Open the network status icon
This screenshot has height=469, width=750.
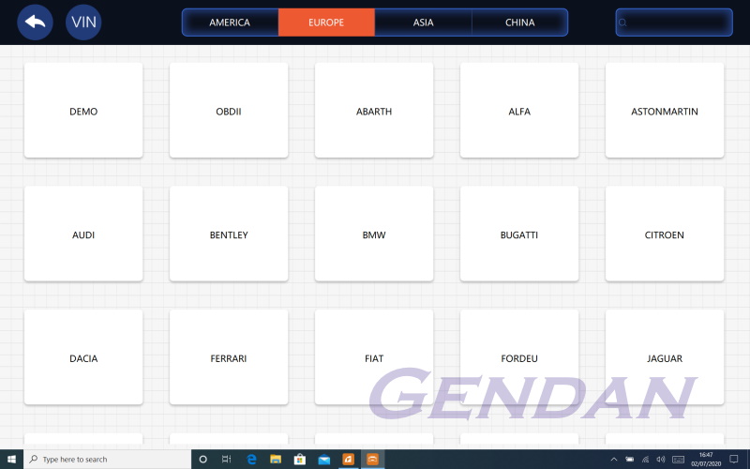[645, 460]
